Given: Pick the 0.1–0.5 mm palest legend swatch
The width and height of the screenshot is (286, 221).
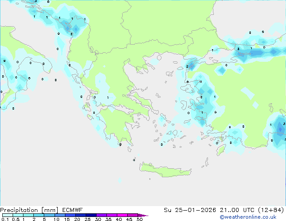Looking at the screenshot, I should [8, 215].
